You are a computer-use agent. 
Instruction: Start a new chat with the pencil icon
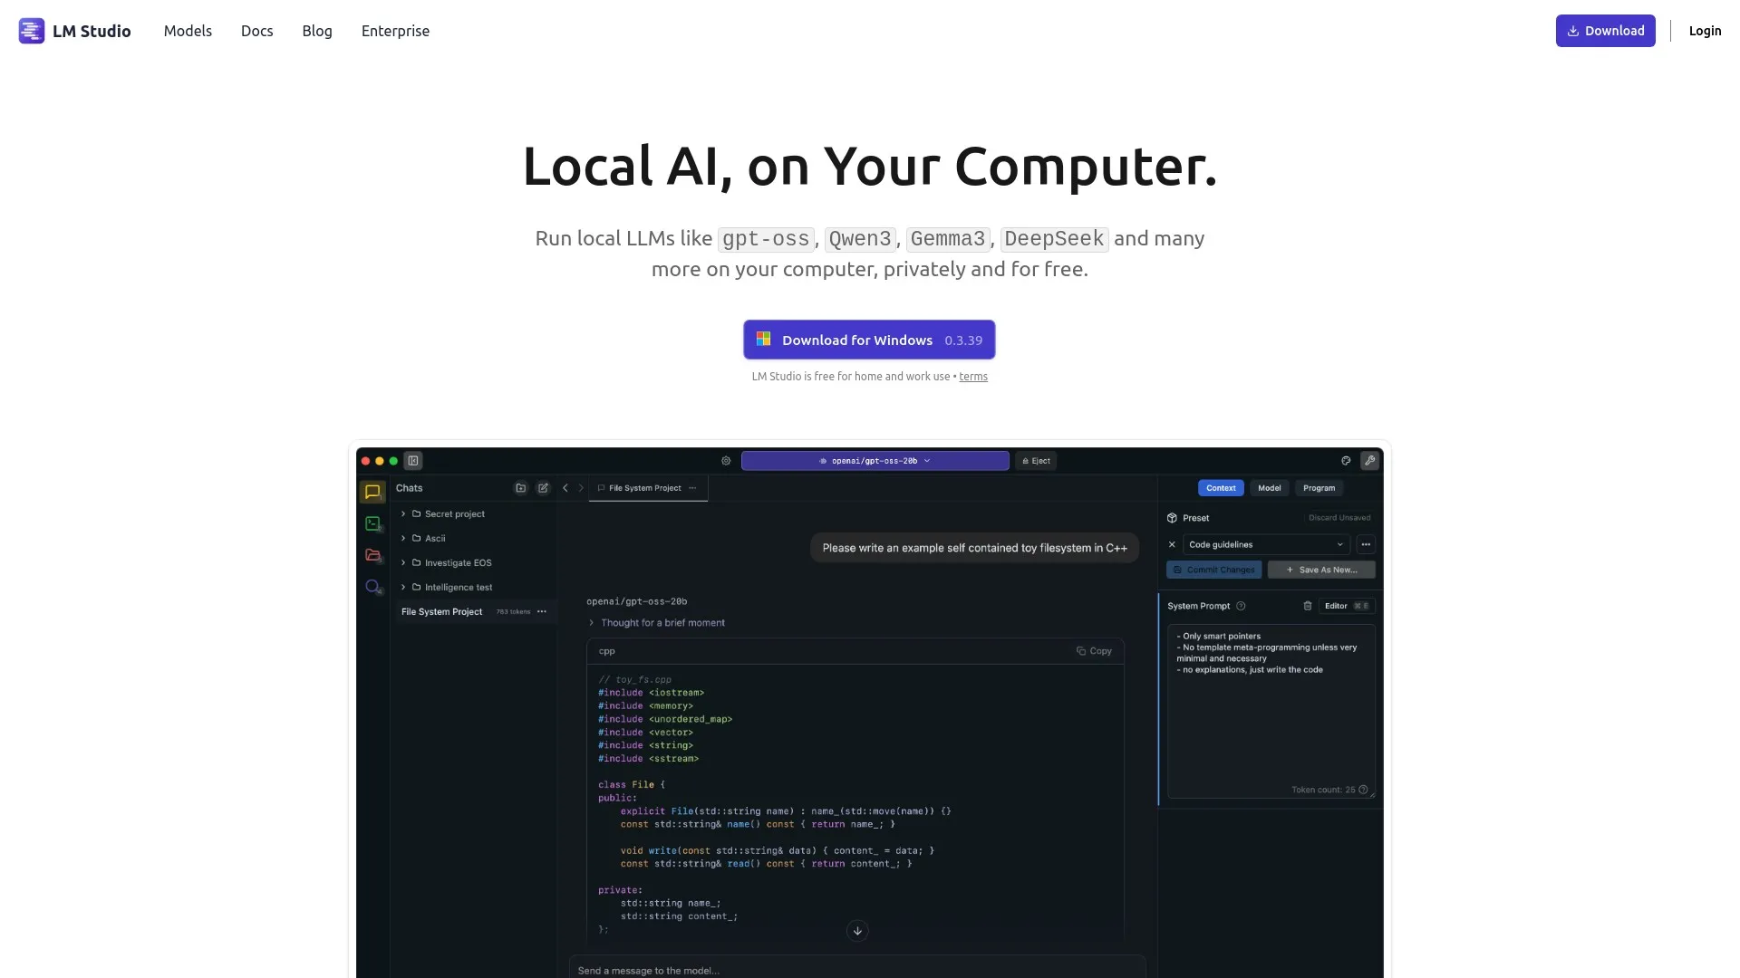543,488
